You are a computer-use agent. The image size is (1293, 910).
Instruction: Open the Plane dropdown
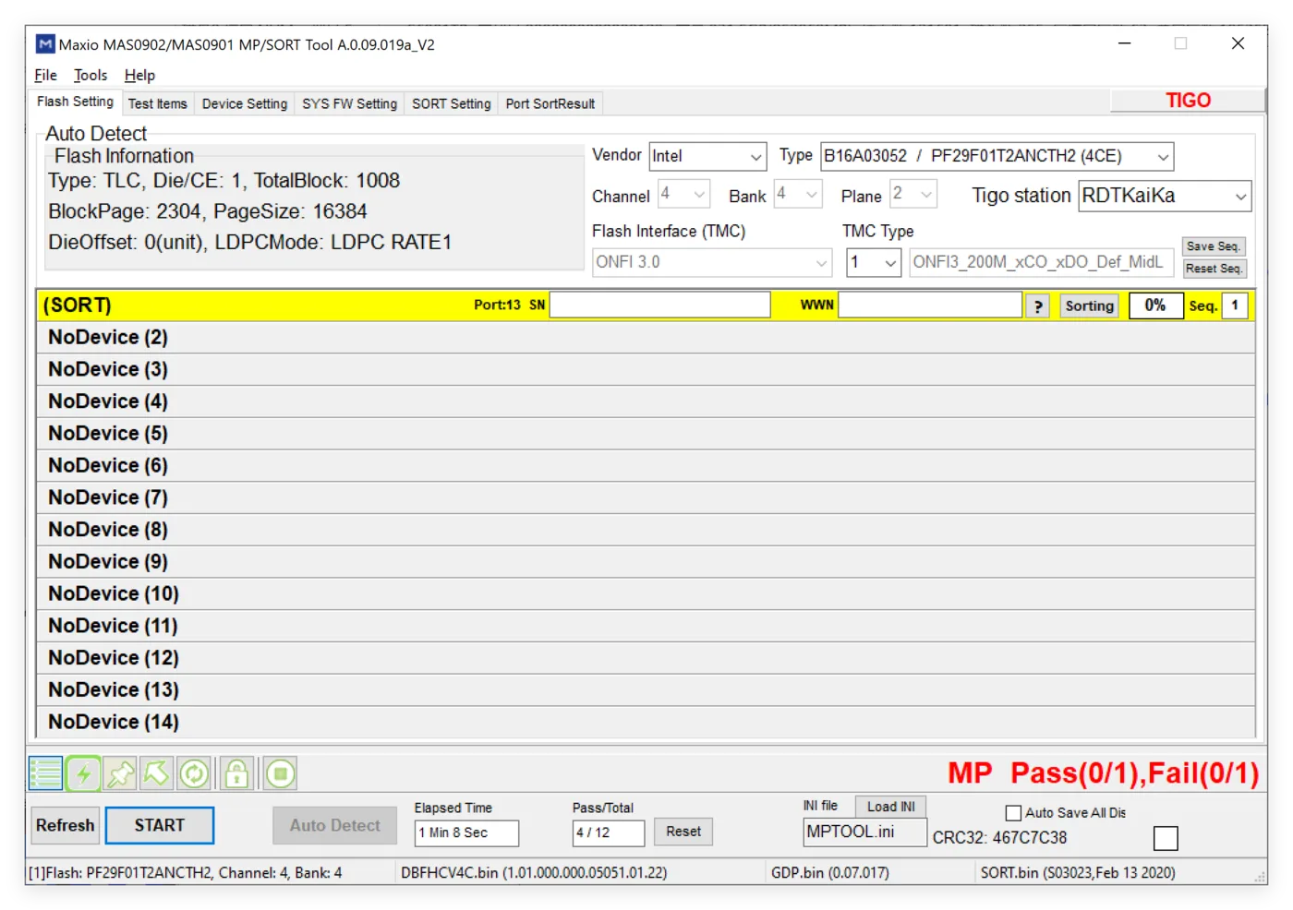(x=913, y=195)
